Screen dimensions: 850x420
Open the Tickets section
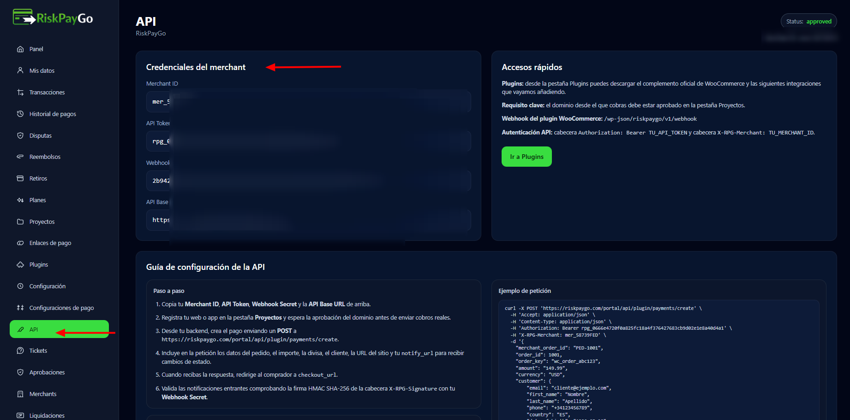38,351
